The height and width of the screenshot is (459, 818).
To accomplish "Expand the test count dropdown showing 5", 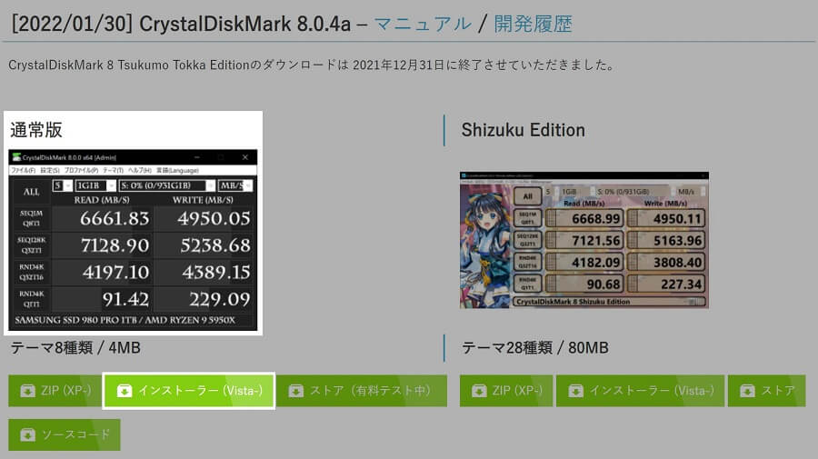I will pyautogui.click(x=62, y=185).
